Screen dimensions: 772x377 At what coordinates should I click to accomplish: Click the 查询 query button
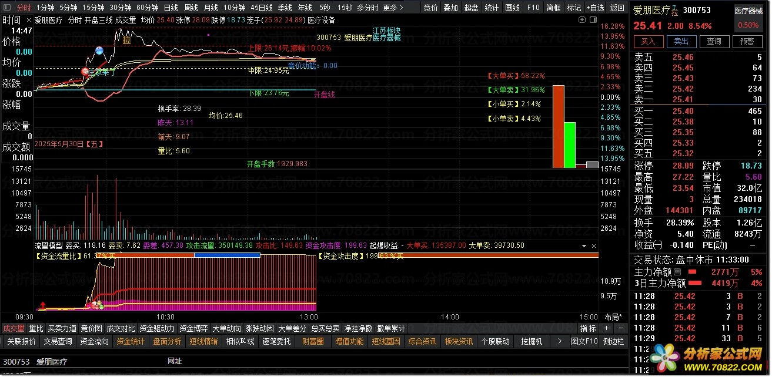click(714, 42)
